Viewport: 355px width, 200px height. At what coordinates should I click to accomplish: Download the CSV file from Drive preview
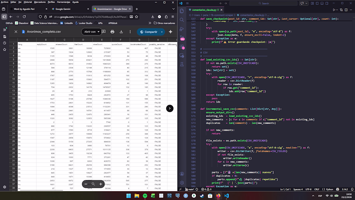[121, 32]
